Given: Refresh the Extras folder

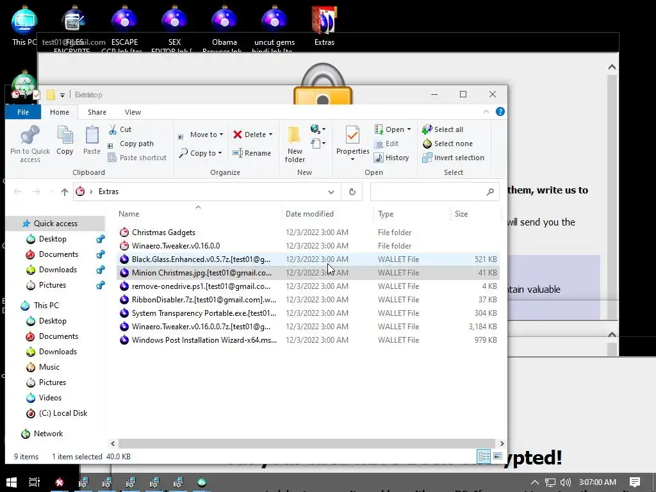Looking at the screenshot, I should tap(352, 192).
